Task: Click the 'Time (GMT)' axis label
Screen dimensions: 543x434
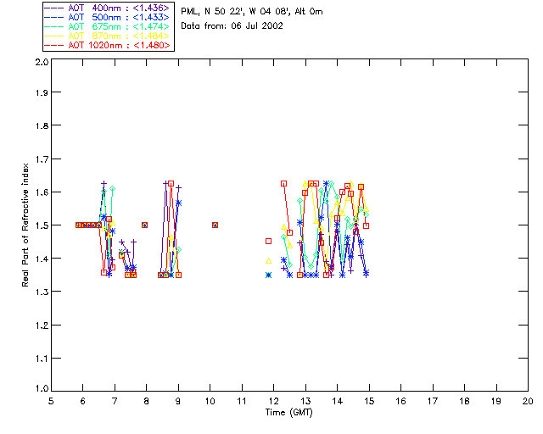Action: (288, 413)
